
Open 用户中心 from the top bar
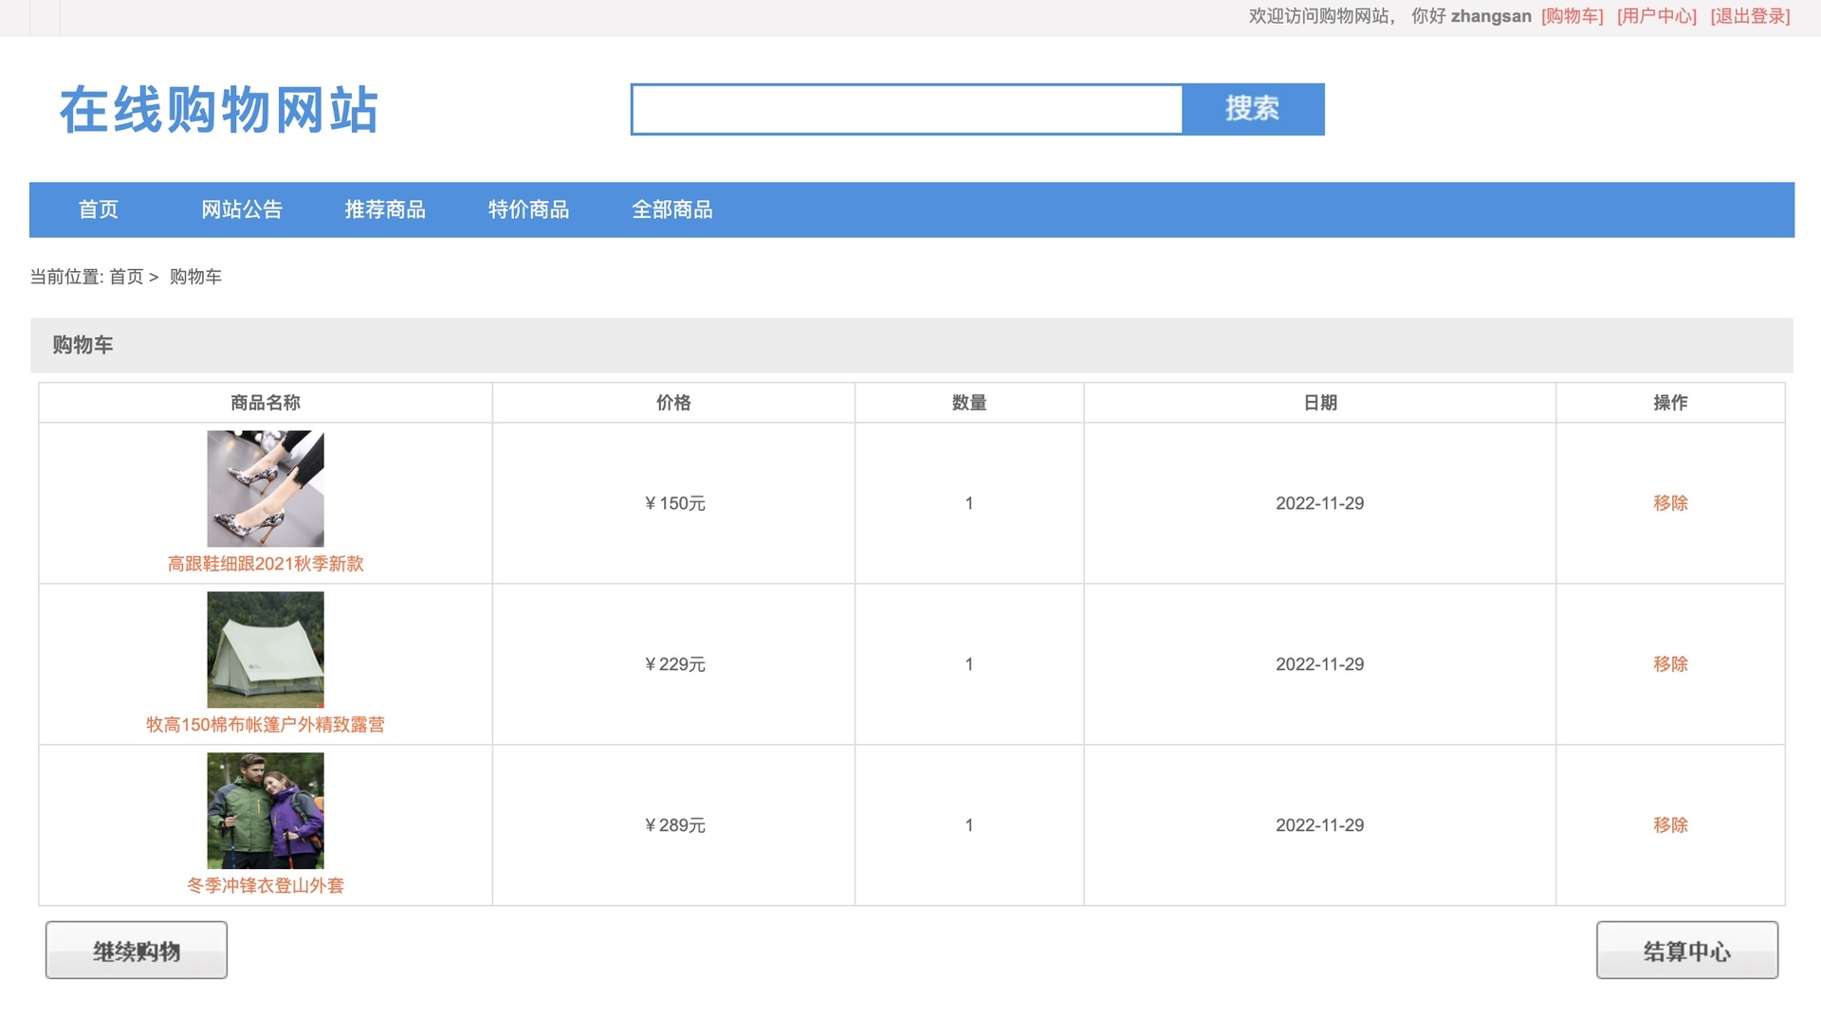click(x=1656, y=16)
